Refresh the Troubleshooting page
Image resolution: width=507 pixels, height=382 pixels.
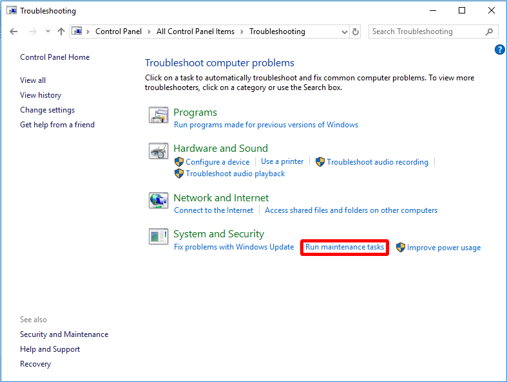356,32
